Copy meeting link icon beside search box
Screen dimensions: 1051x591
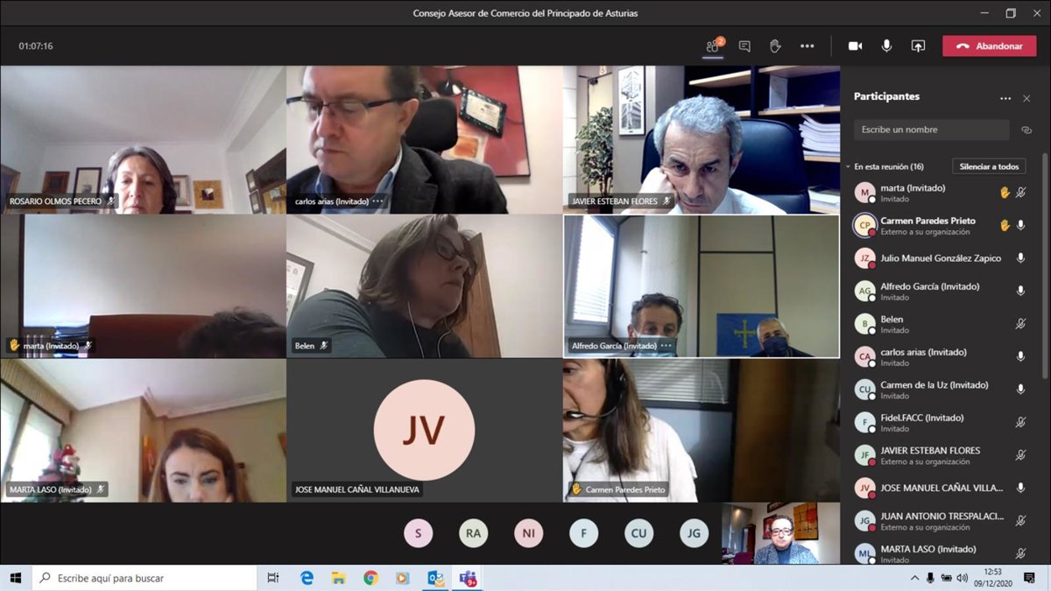[x=1026, y=130]
